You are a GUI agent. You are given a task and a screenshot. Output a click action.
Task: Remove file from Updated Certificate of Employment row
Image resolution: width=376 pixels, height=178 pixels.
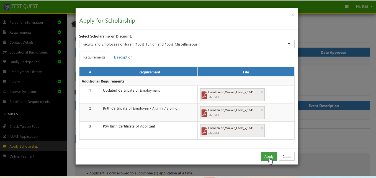[262, 92]
